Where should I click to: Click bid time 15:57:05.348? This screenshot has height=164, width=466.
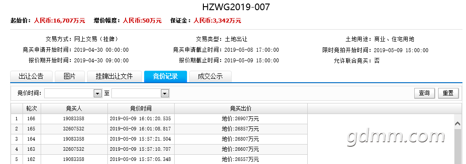(140, 159)
